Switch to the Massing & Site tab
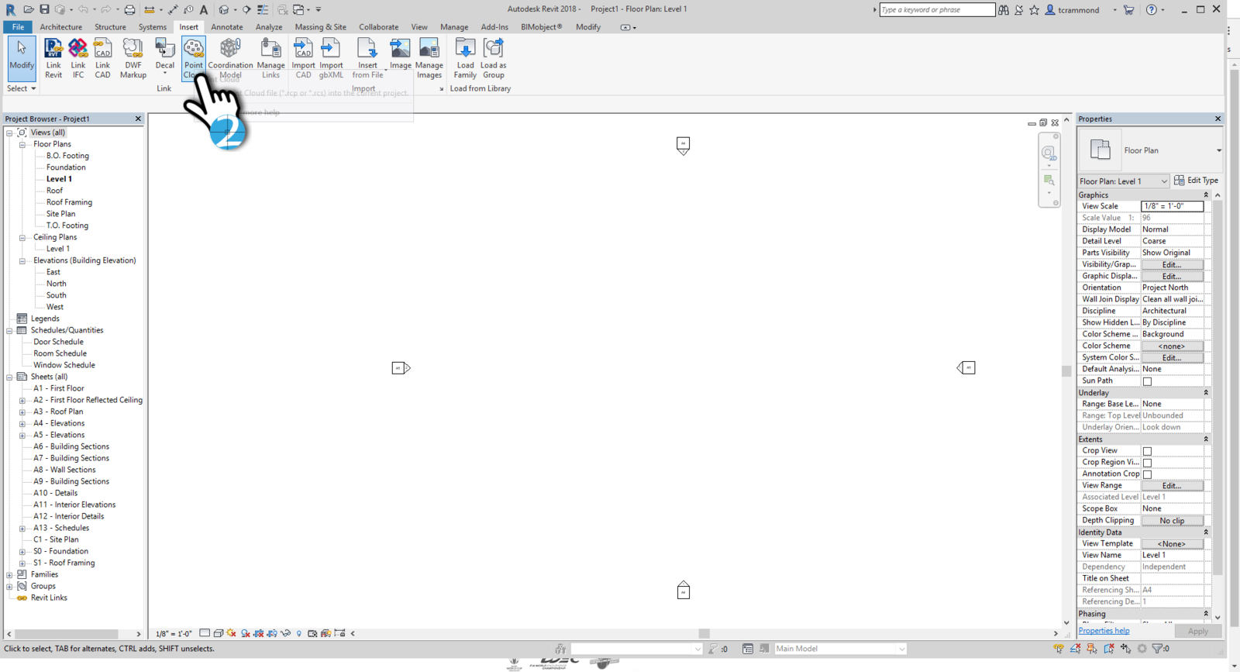 (x=320, y=27)
